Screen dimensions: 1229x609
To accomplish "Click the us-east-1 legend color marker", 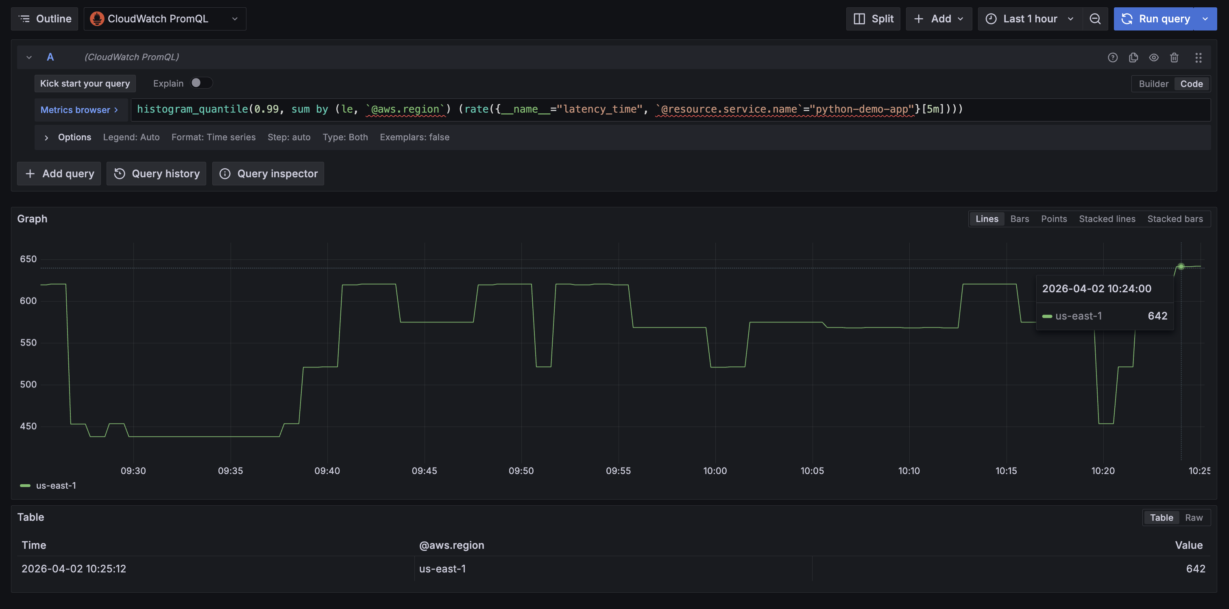I will click(25, 485).
